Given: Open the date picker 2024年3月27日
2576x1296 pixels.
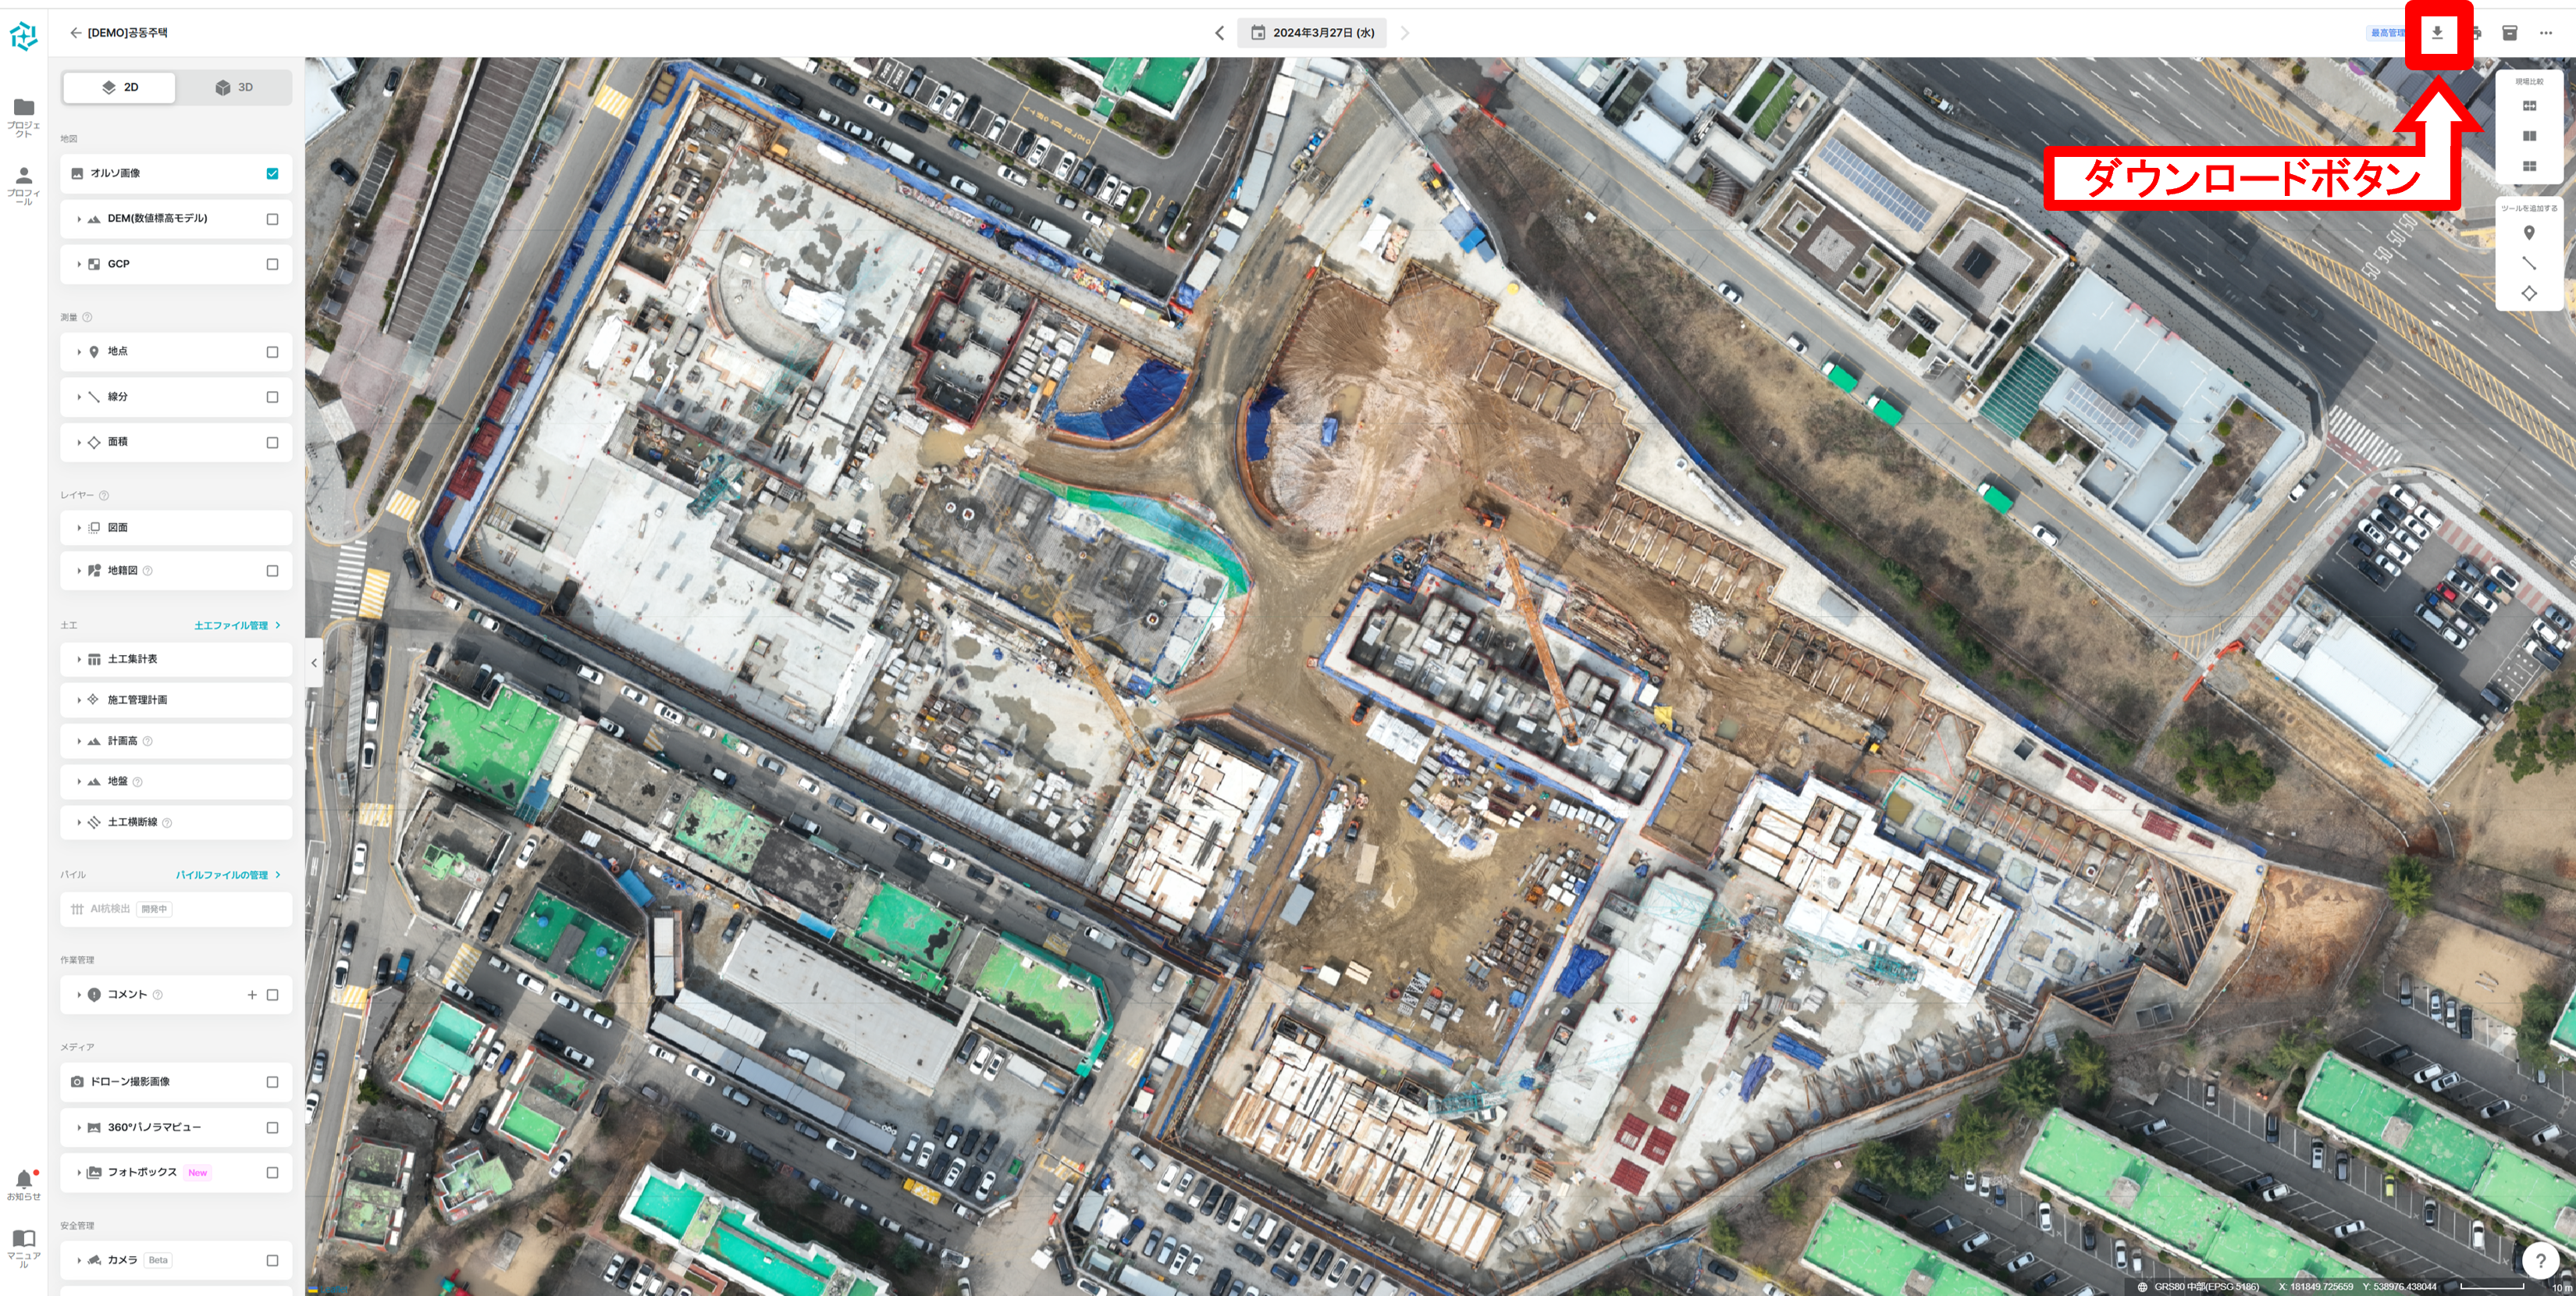Looking at the screenshot, I should coord(1312,33).
